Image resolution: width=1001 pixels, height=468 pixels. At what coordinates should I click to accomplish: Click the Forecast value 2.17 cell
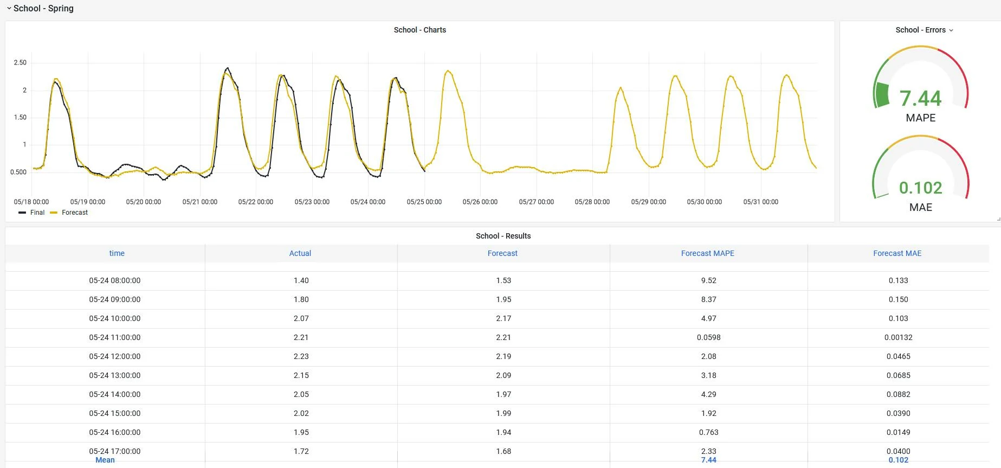(x=503, y=318)
